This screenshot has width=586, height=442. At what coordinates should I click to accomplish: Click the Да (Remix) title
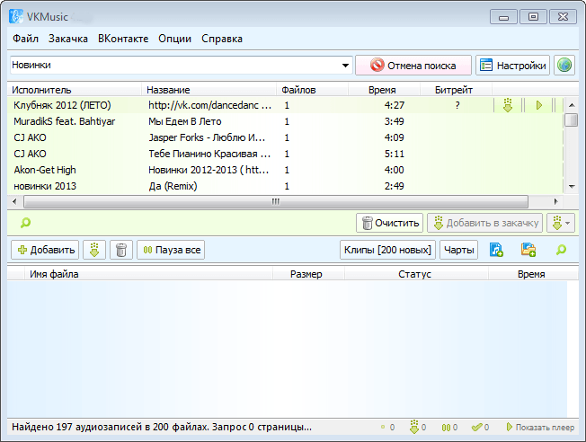coord(173,186)
